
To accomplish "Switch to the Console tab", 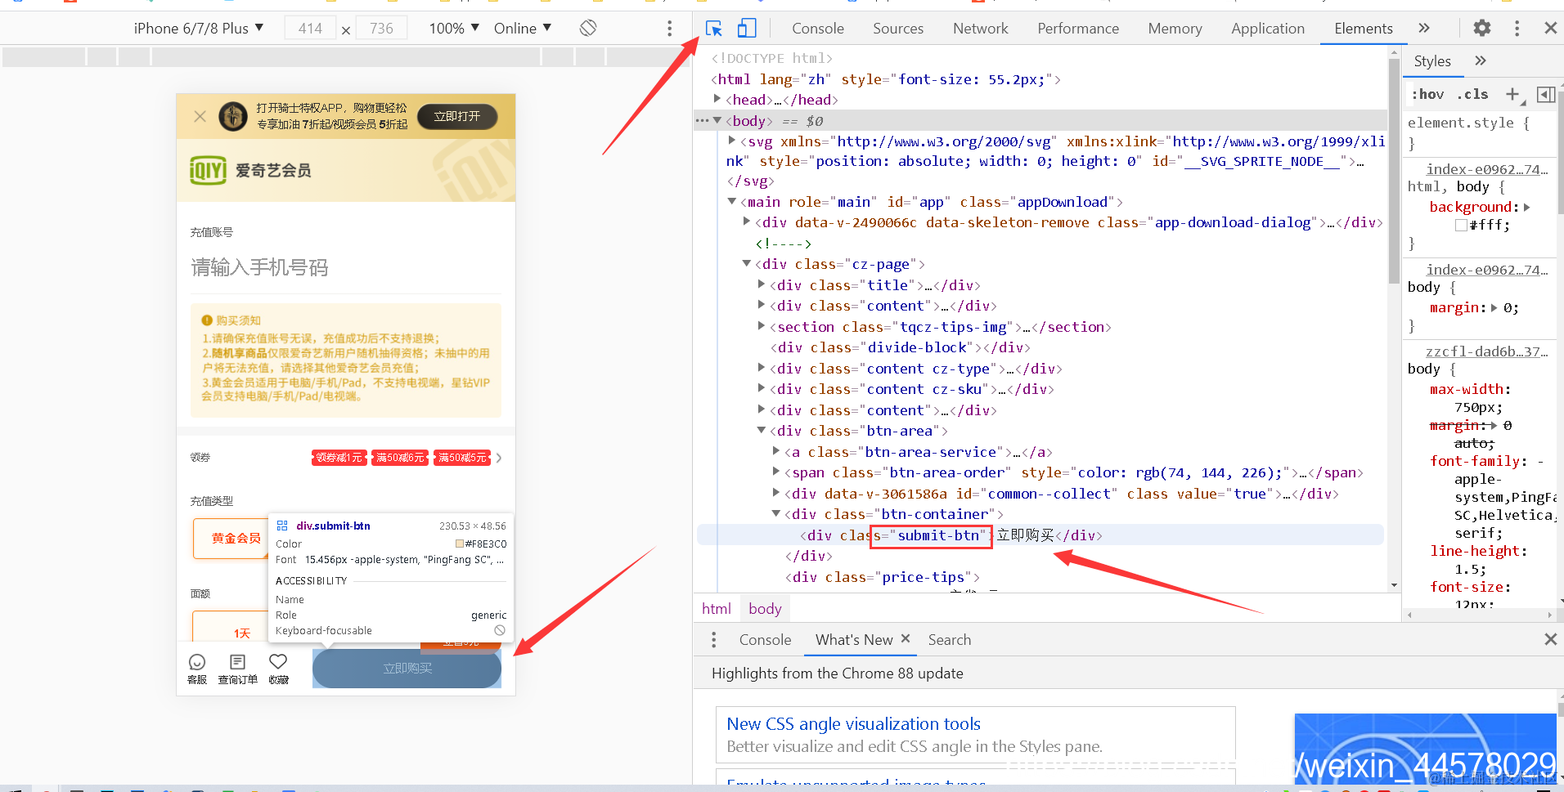I will pos(817,29).
